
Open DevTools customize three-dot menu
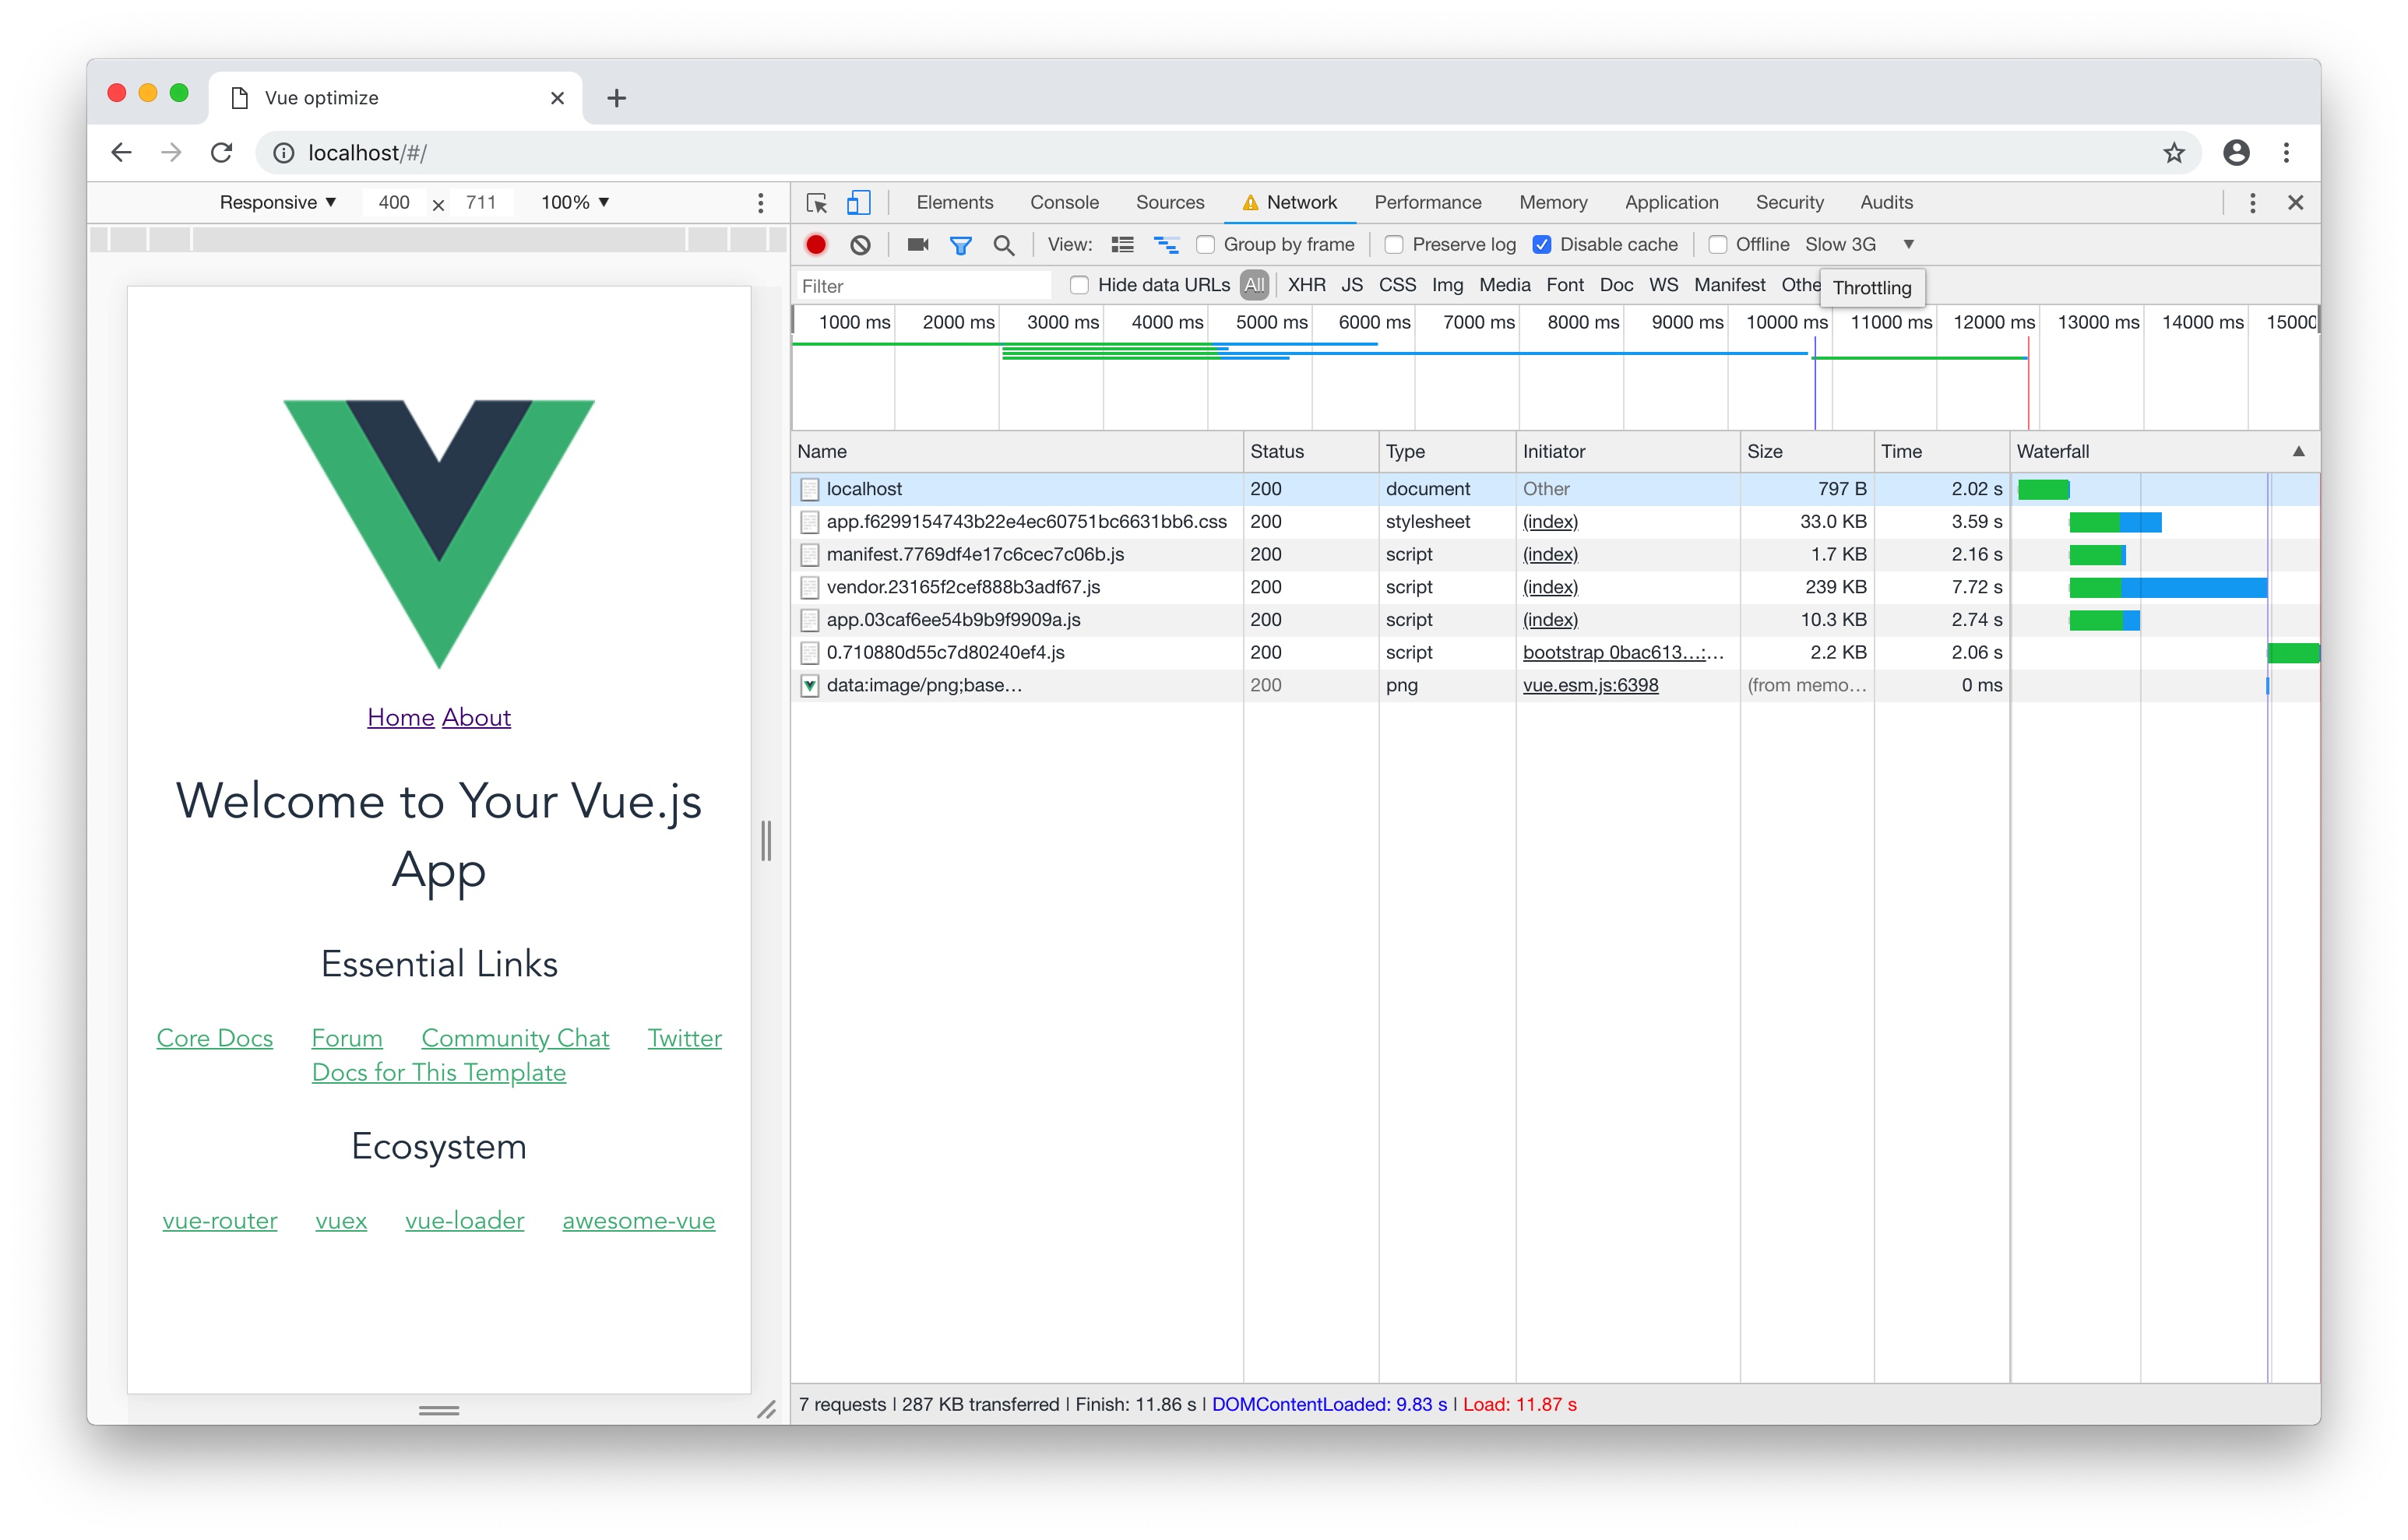pos(2252,203)
